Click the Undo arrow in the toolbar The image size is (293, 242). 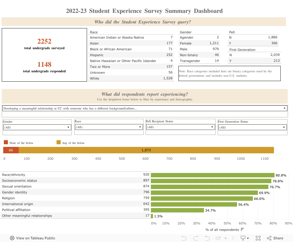184,238
